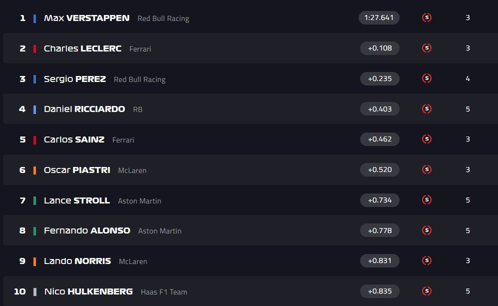
Task: Click position number 4 beside Ricciardo
Action: tap(22, 109)
